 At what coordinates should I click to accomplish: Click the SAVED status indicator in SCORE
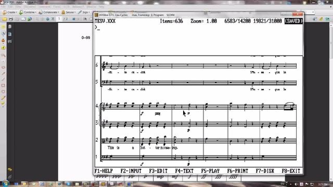pos(293,21)
